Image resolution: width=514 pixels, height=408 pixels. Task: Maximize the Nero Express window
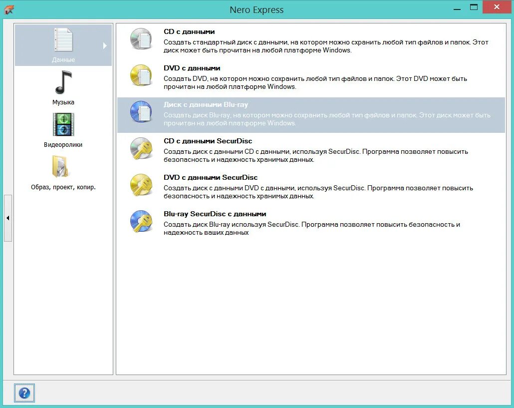point(474,7)
